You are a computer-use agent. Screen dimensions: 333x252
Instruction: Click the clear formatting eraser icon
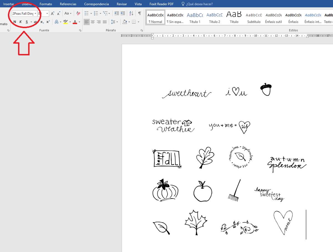click(x=78, y=13)
